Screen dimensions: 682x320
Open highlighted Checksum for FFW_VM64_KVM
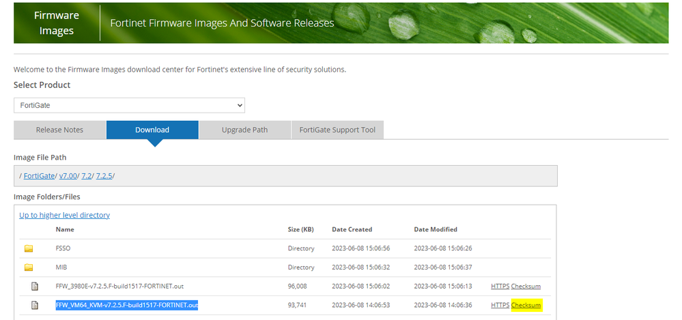(x=526, y=305)
